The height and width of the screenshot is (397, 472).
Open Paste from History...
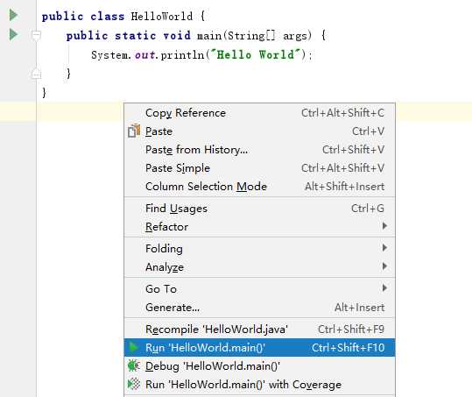coord(259,150)
